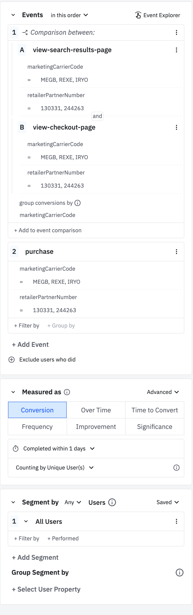Viewport: 193px width, 615px height.
Task: Select the Significance tab
Action: click(x=155, y=427)
